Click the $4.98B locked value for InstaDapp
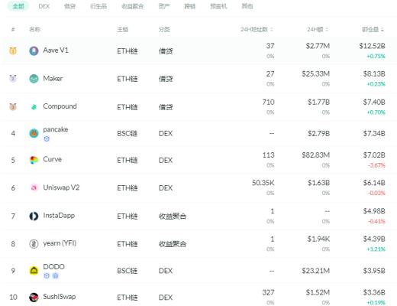 point(374,211)
